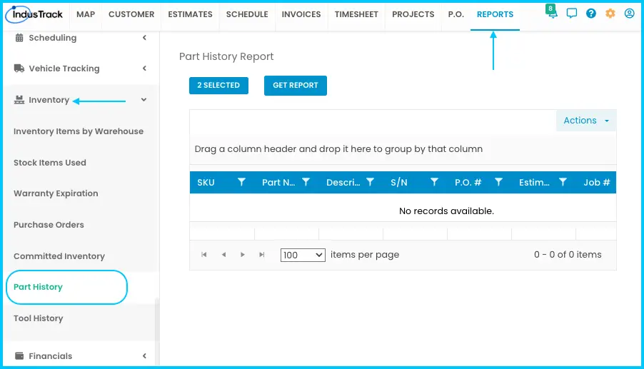Click the group-by column drop area
Screen dimensions: 644x369
click(403, 148)
